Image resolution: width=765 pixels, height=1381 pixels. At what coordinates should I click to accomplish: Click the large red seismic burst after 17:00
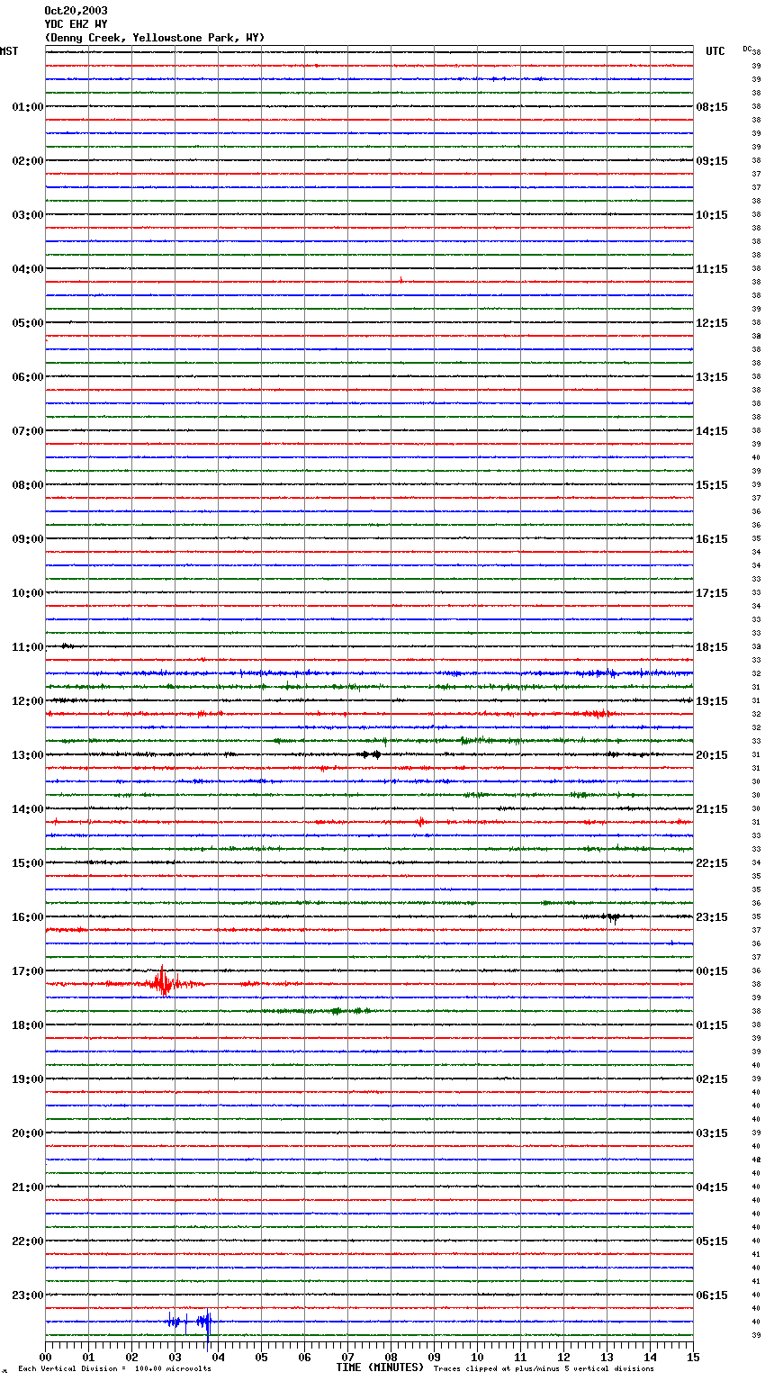[163, 982]
